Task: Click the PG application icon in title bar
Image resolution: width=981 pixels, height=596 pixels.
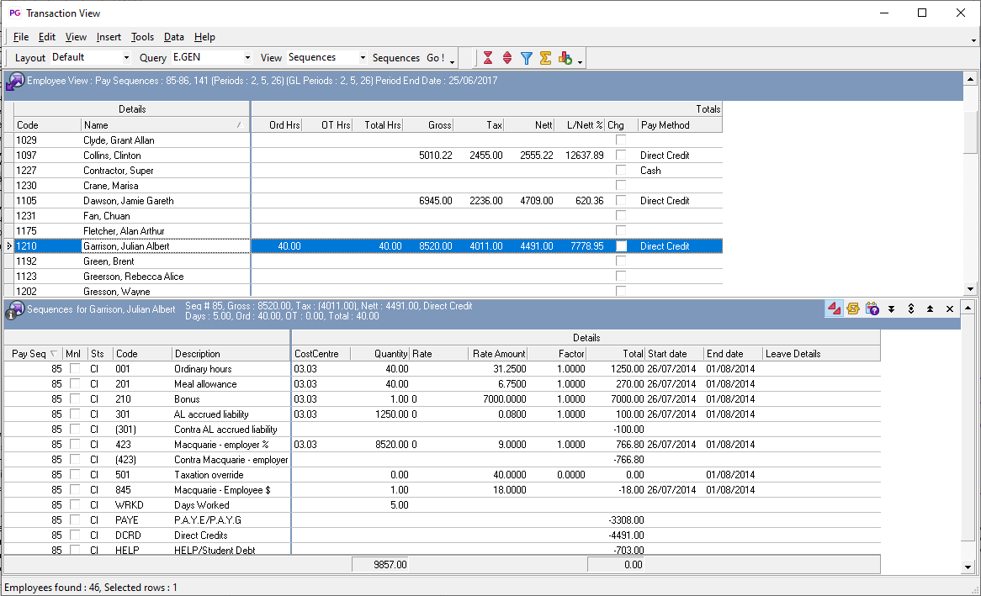Action: coord(14,13)
